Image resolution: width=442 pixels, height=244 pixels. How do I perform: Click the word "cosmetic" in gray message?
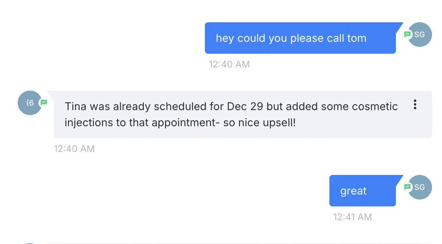pos(375,106)
